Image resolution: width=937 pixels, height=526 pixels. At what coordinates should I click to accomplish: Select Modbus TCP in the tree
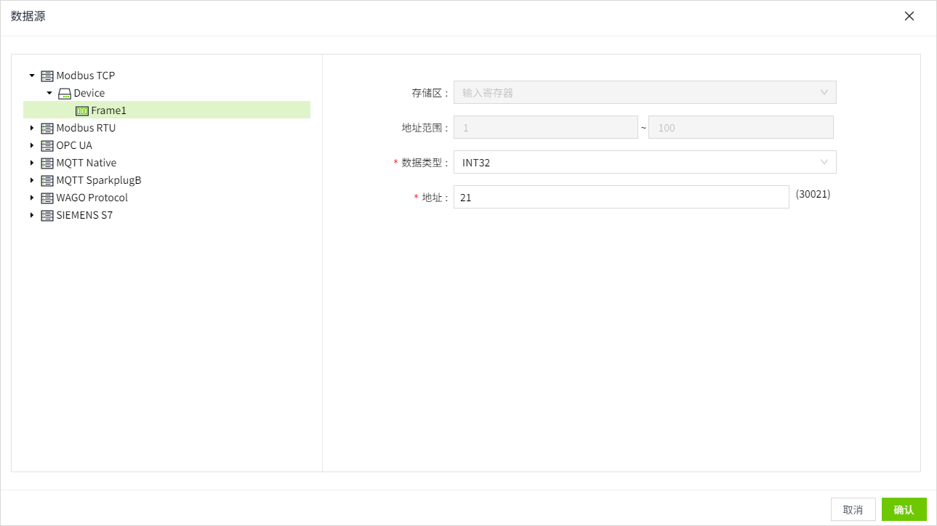[x=86, y=76]
